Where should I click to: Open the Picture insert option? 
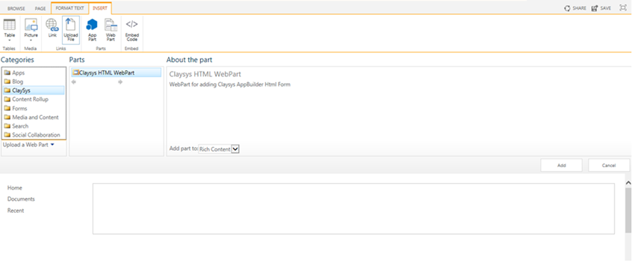click(31, 30)
